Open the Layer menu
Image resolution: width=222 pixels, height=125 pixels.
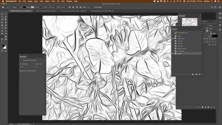[36, 1]
